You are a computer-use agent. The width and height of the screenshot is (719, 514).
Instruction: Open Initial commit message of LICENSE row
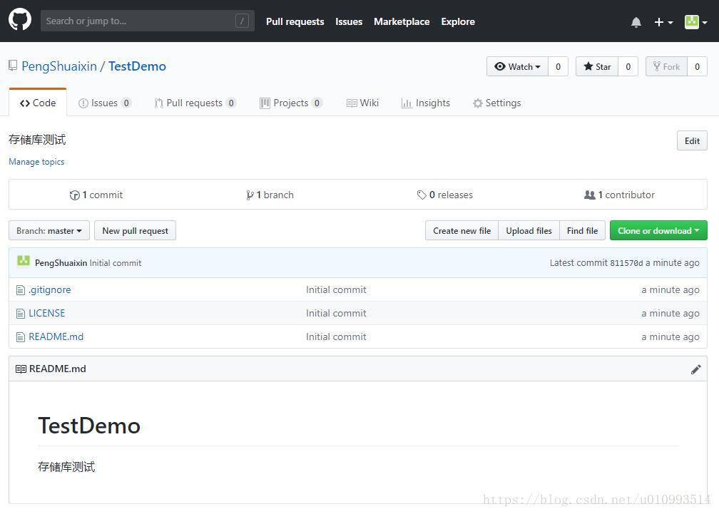point(336,313)
